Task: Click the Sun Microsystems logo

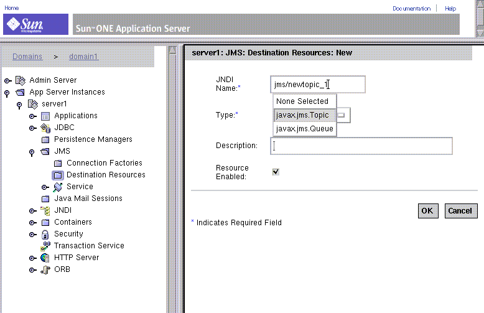Action: coord(35,24)
